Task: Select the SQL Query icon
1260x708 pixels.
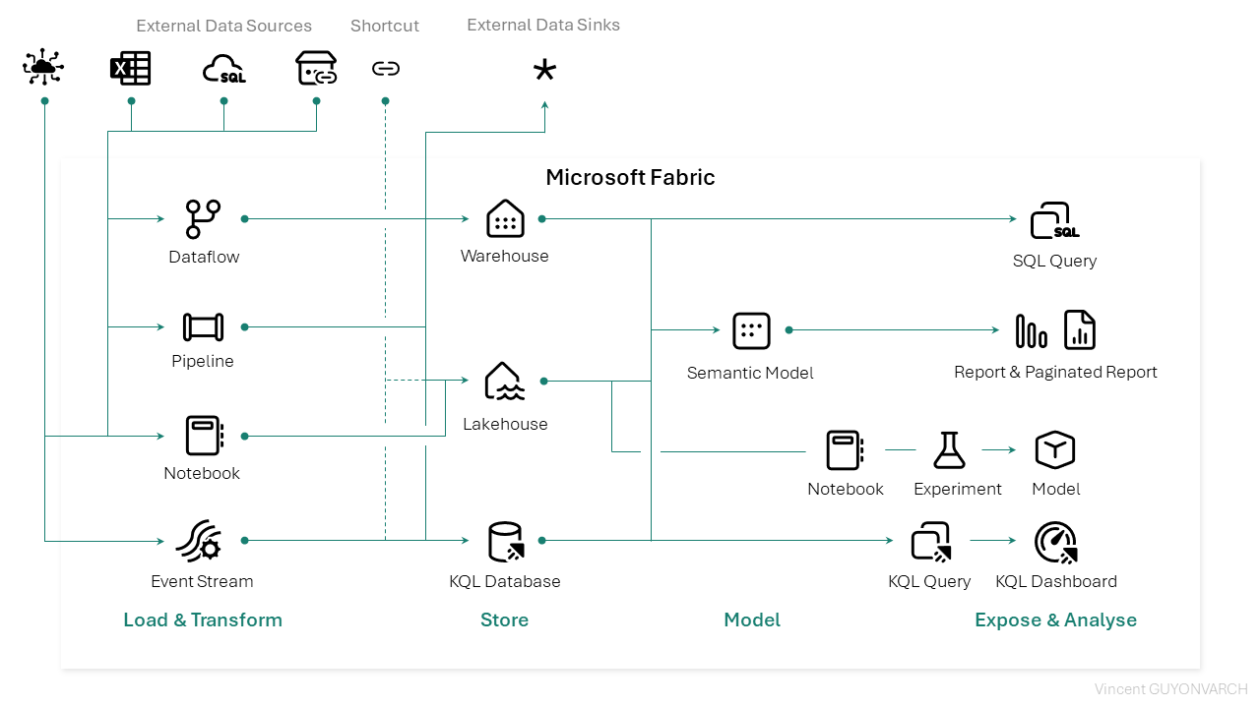Action: pyautogui.click(x=1054, y=218)
